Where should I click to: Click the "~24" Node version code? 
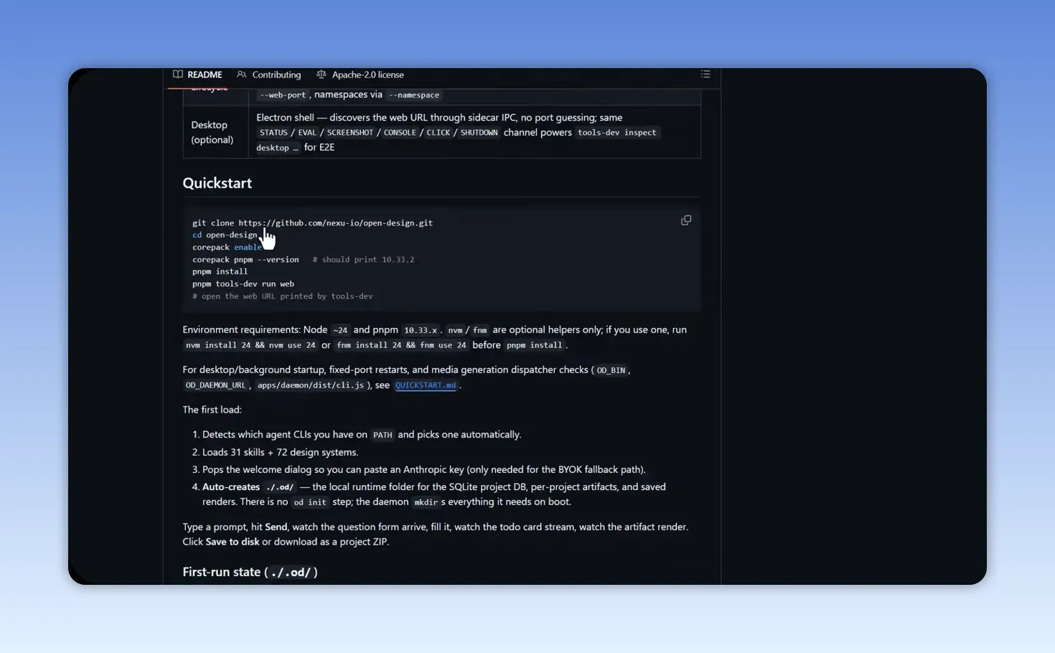click(340, 330)
